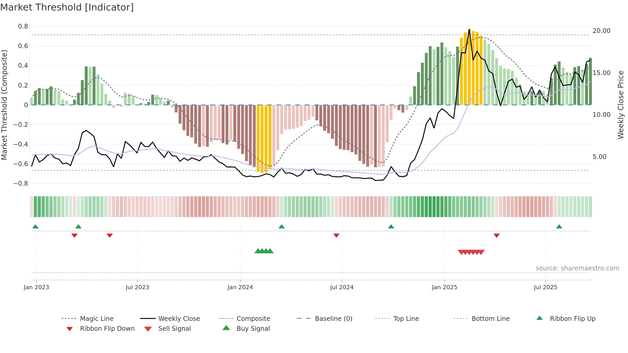Screen dimensions: 628x353
Task: Toggle the Weekly Close legend entry
Action: tap(170, 318)
